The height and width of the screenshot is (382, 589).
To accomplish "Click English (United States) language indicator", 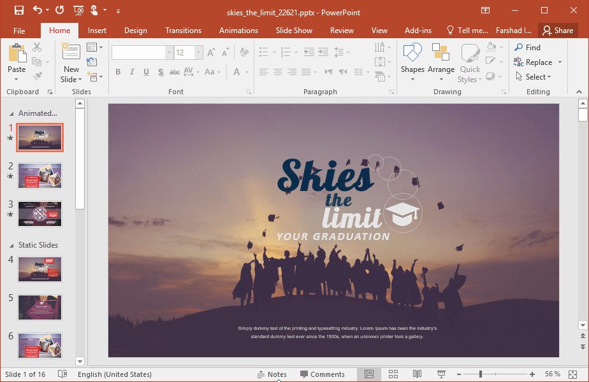I will (115, 374).
